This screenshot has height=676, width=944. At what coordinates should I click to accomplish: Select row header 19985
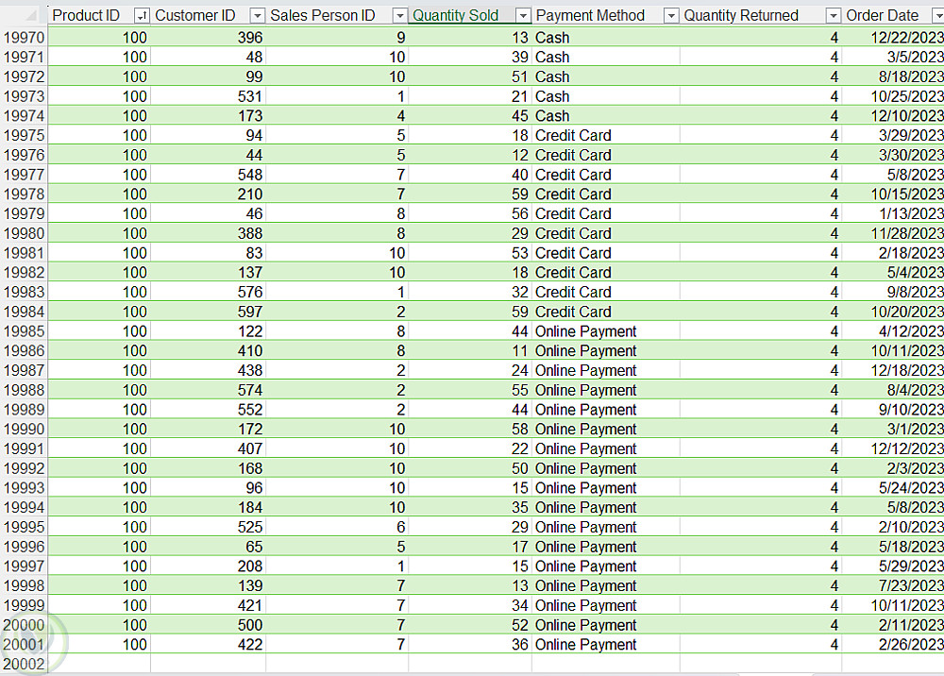pyautogui.click(x=25, y=331)
